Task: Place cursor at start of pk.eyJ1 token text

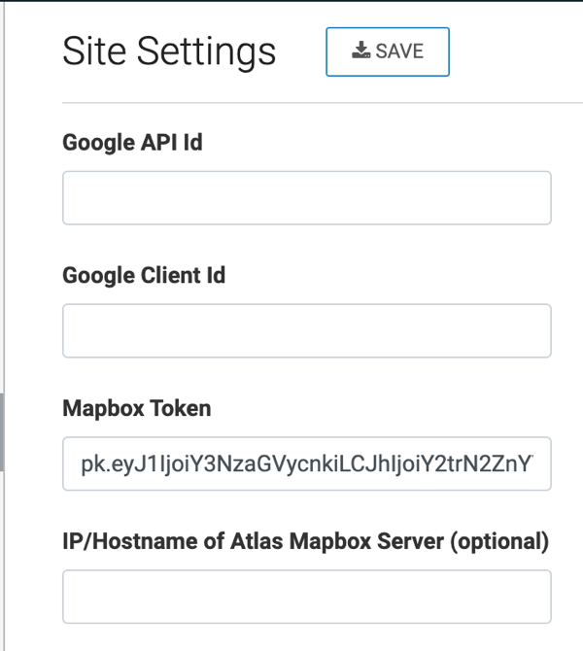Action: tap(82, 463)
